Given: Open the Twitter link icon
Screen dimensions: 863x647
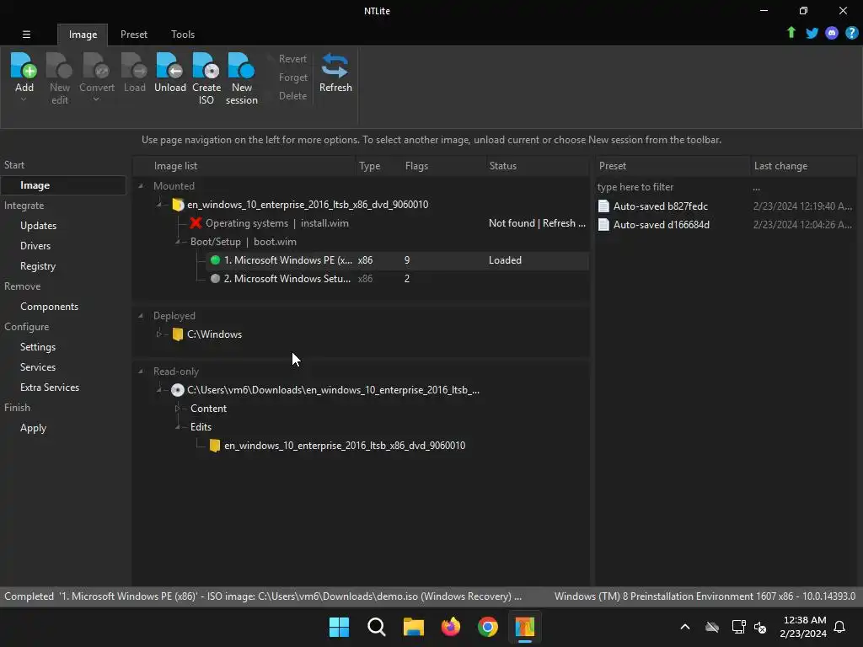Looking at the screenshot, I should [x=812, y=33].
